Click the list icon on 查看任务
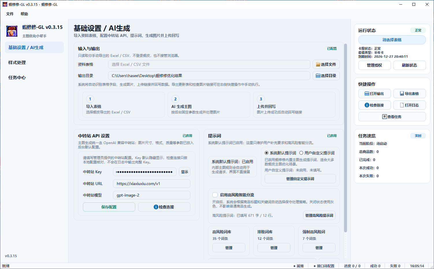The width and height of the screenshot is (434, 269). [x=385, y=117]
